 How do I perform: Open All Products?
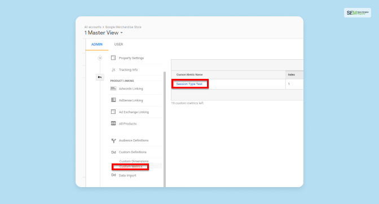127,123
